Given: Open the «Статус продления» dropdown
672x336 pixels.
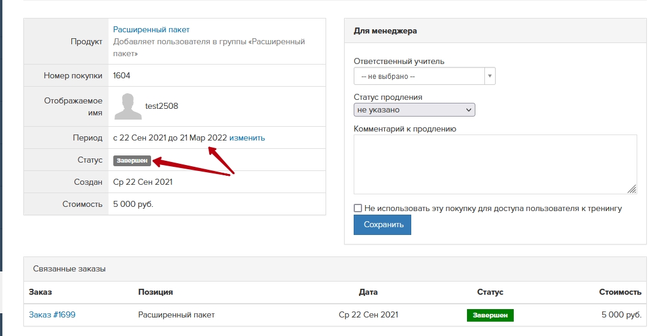Looking at the screenshot, I should [x=414, y=110].
